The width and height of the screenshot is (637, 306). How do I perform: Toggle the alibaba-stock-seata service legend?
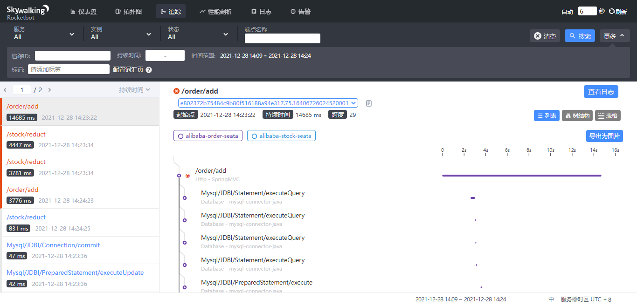click(x=281, y=136)
